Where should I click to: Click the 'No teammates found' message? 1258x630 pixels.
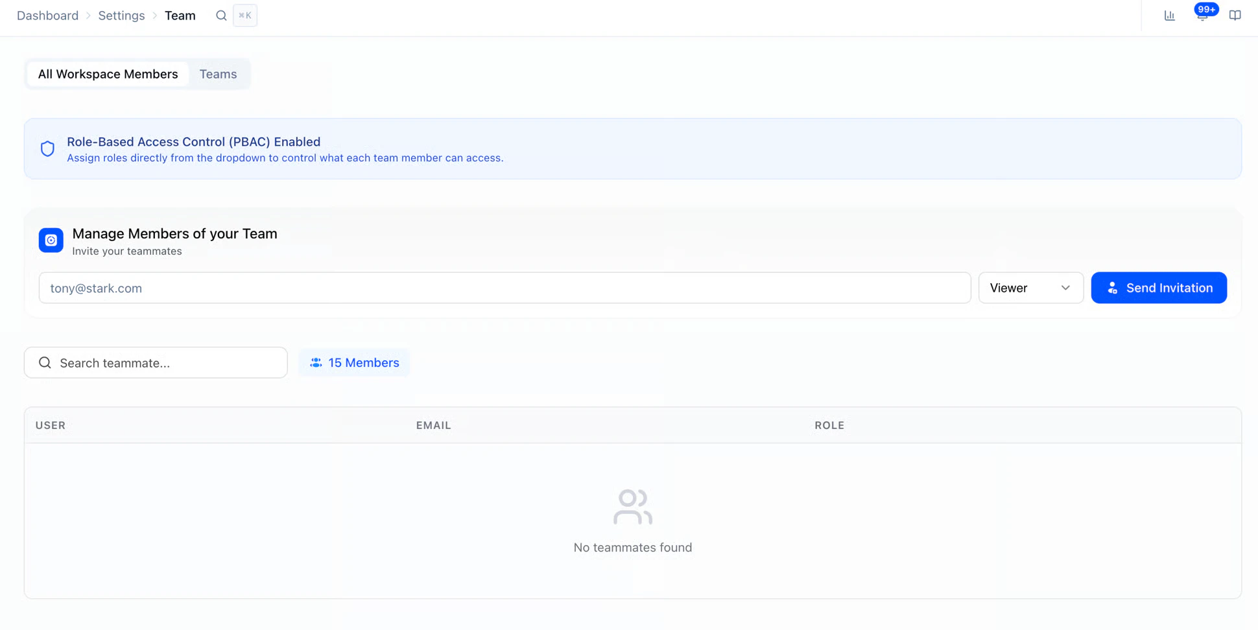(633, 548)
